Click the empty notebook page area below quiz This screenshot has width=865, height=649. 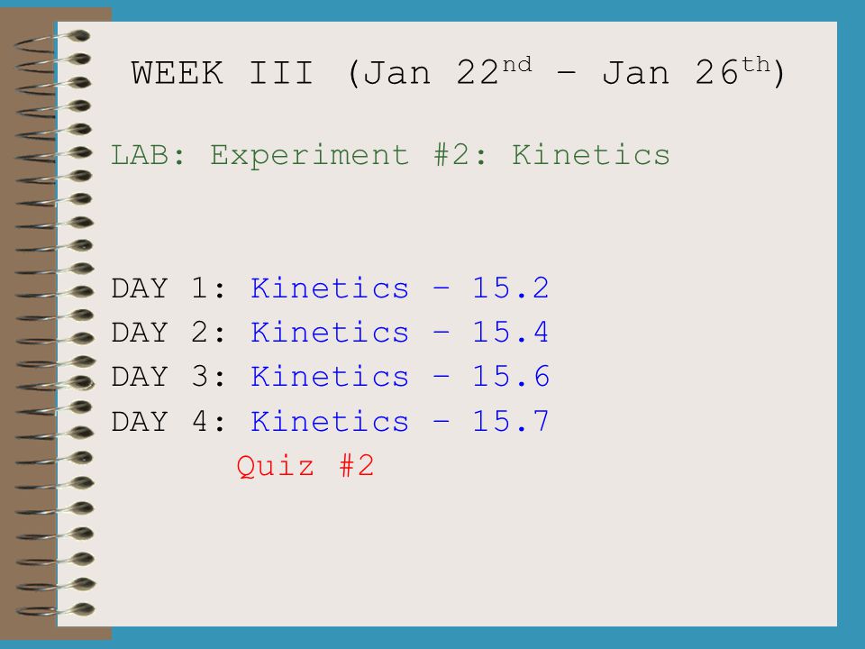coord(447,552)
